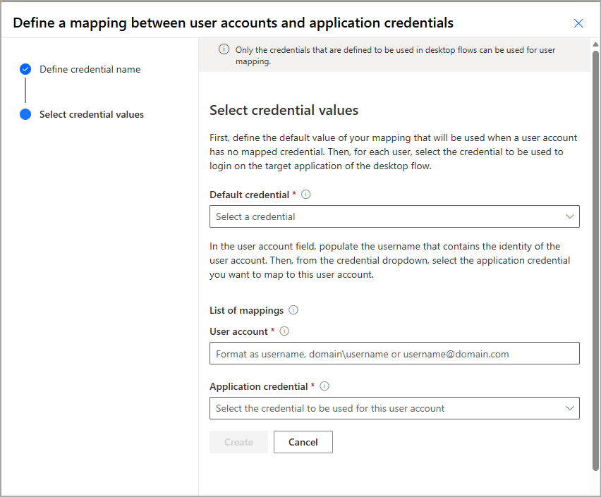Cancel the credential mapping

303,442
